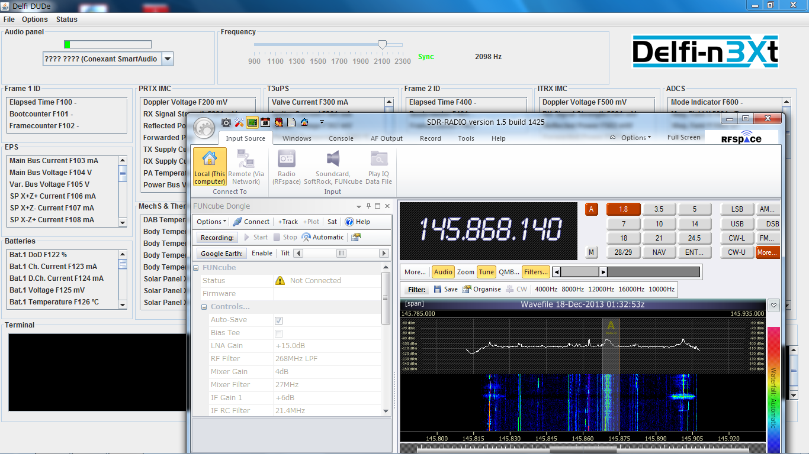This screenshot has width=809, height=454.
Task: Select the 14 band button
Action: (x=695, y=223)
